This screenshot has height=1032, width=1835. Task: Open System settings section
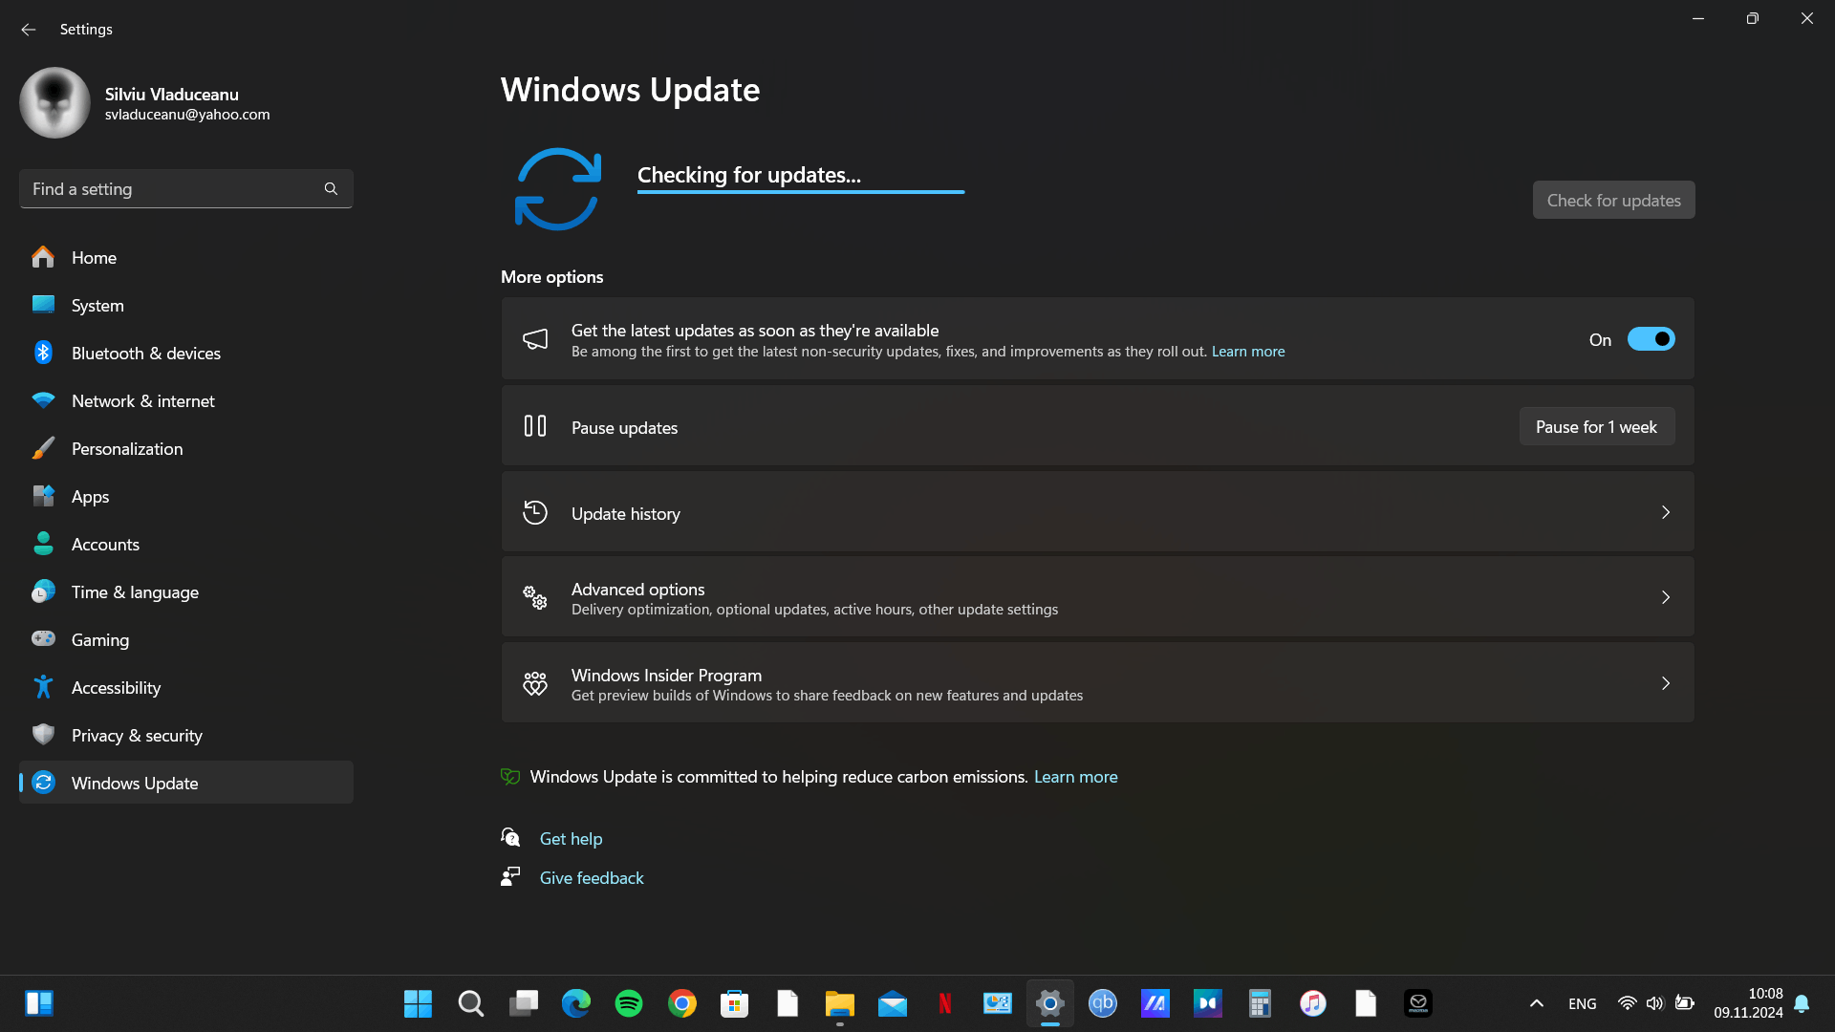click(x=186, y=305)
